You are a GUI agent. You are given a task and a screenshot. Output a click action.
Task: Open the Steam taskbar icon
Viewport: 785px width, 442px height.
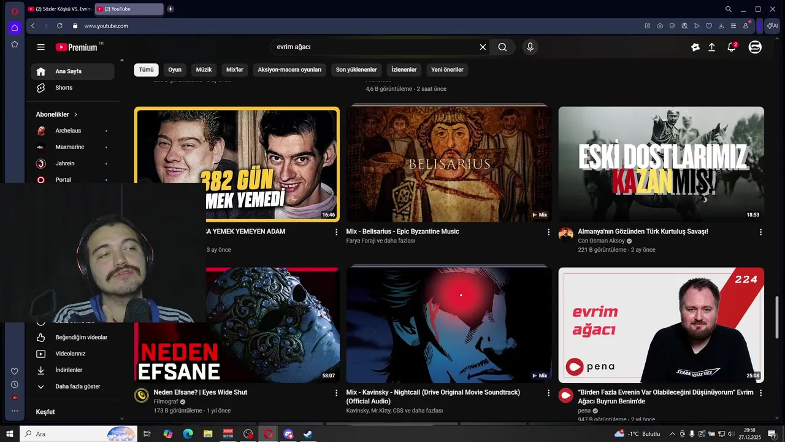pos(308,434)
